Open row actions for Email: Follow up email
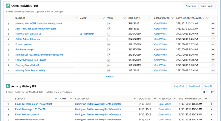 [211, 114]
